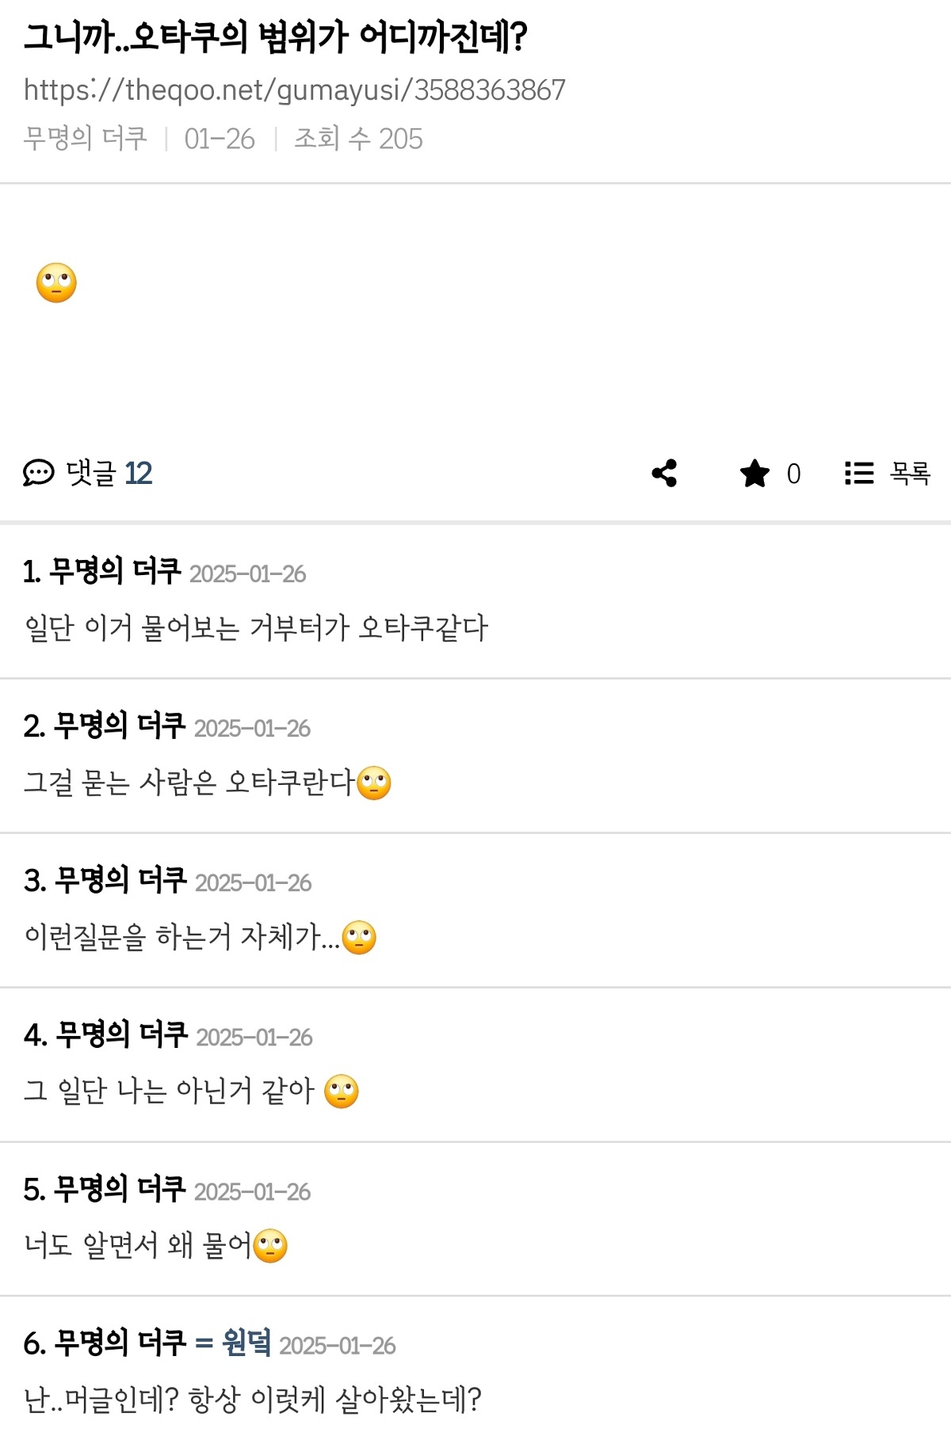Click the 목록 list button
Viewport: 951px width, 1440px height.
909,473
